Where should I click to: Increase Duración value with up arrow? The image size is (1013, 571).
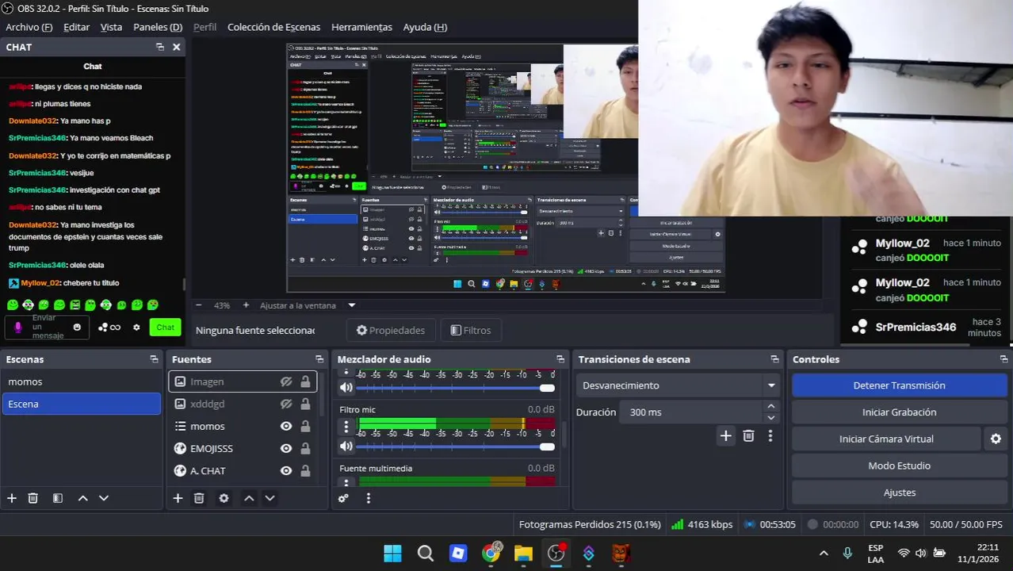(770, 407)
